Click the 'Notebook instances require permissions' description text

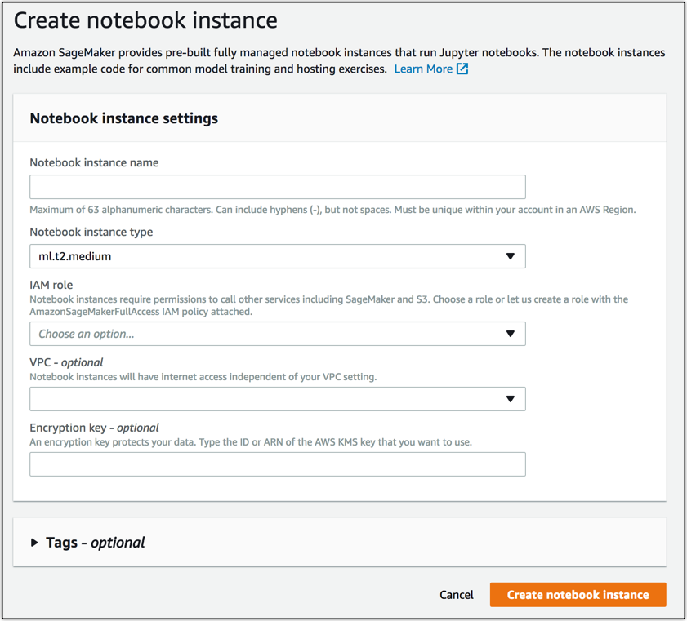[x=328, y=305]
